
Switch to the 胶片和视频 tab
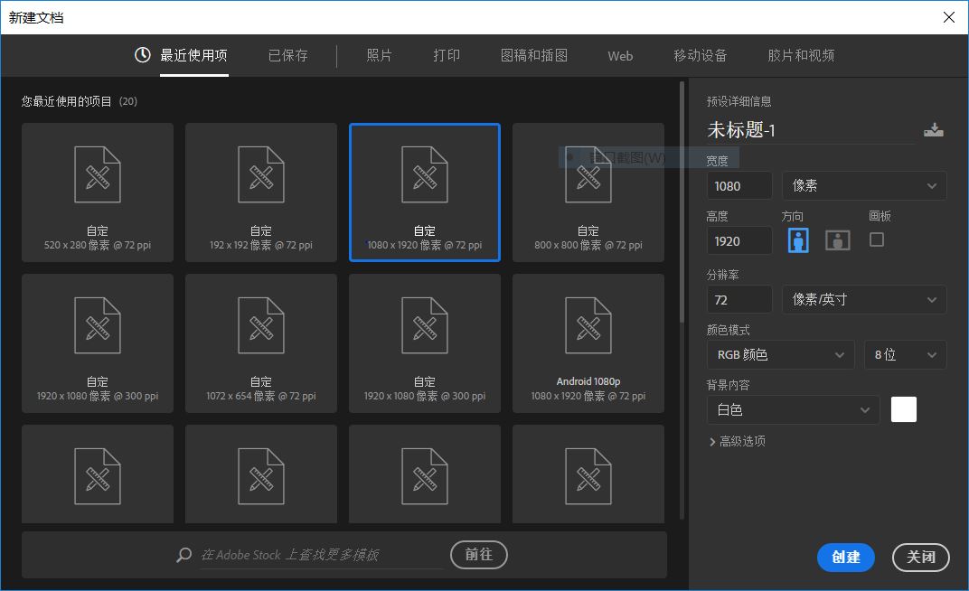pos(800,55)
